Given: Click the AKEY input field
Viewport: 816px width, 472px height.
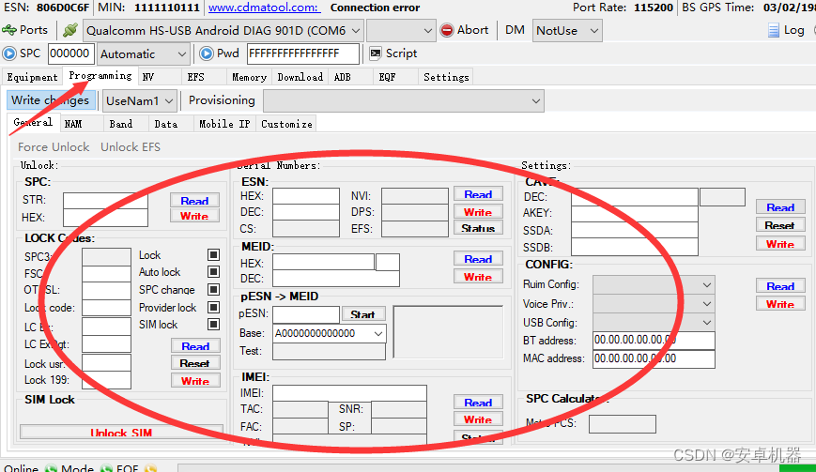Looking at the screenshot, I should (x=635, y=214).
